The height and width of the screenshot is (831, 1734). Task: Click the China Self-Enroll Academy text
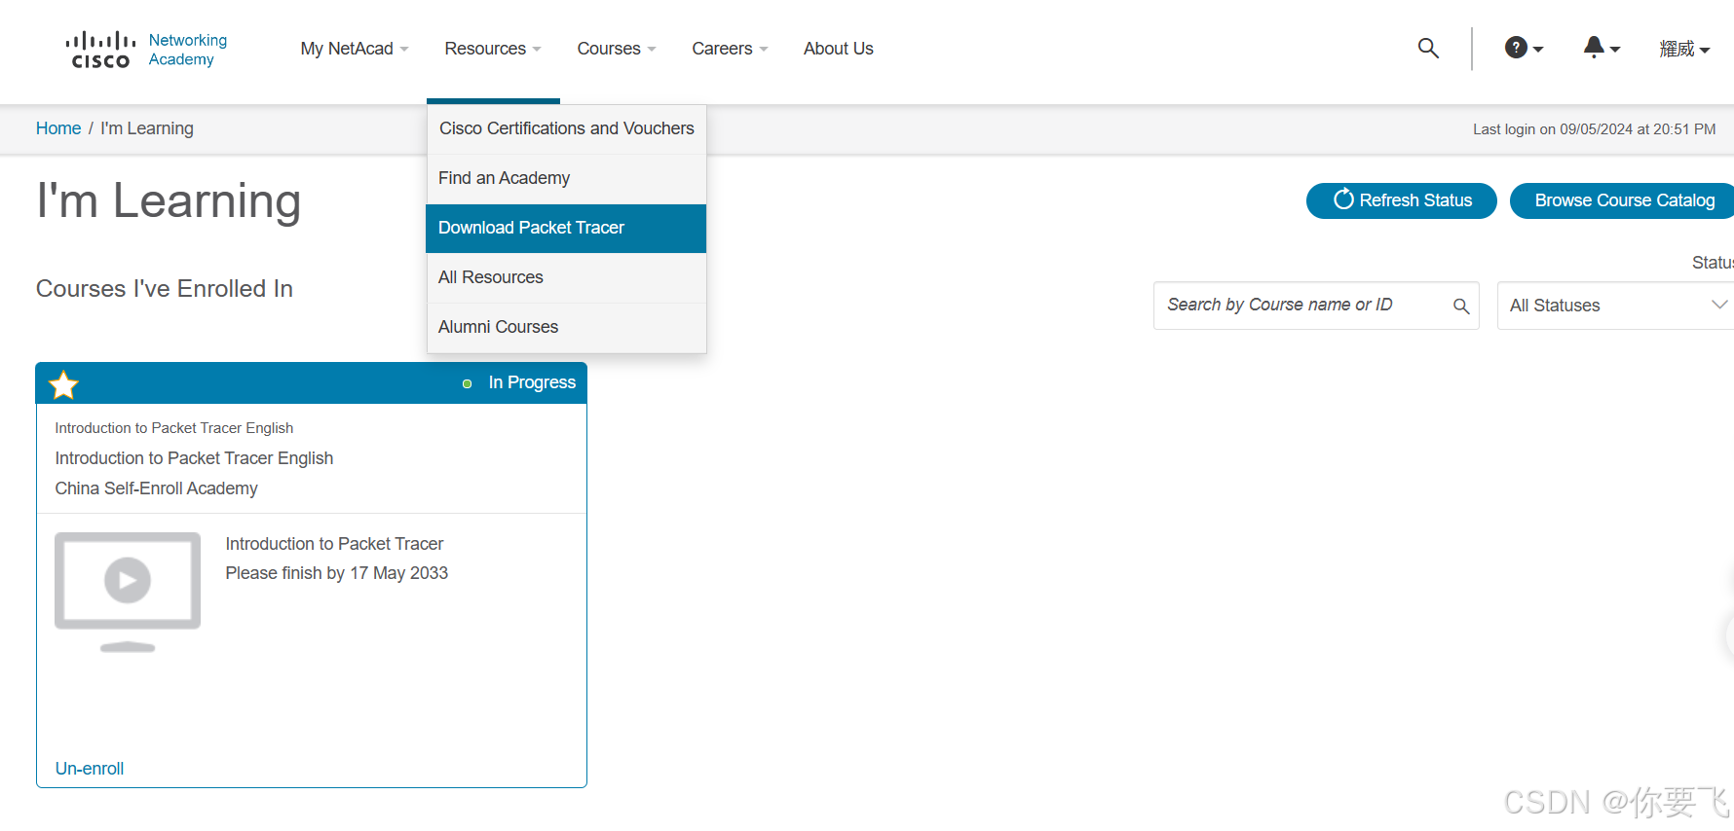[156, 488]
